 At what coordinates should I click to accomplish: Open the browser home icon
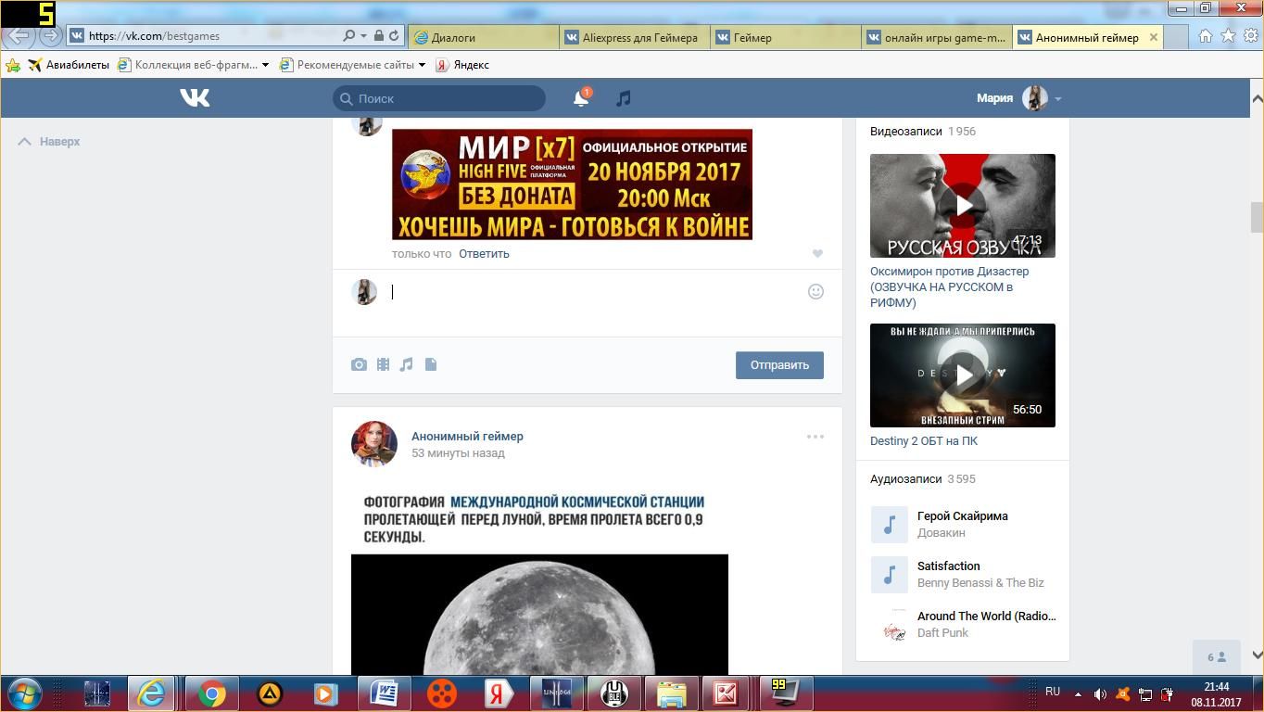[1206, 35]
